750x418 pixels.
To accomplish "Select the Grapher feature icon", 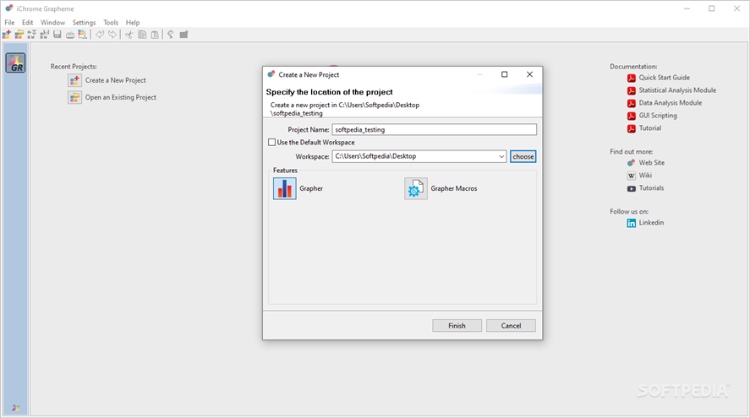I will click(285, 188).
